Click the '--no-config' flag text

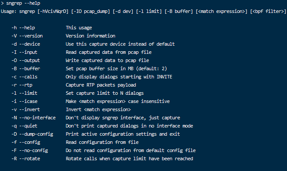(34, 151)
